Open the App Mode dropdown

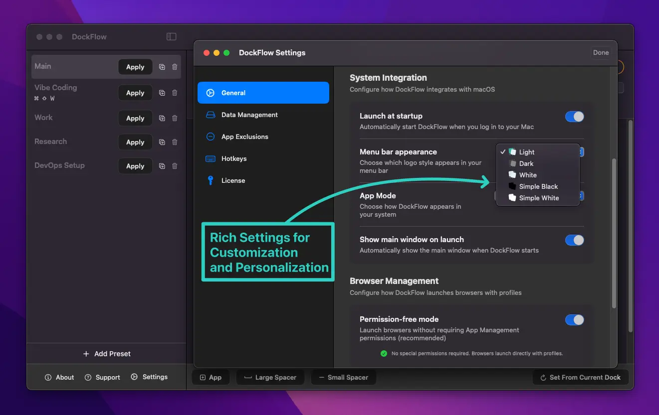click(582, 196)
